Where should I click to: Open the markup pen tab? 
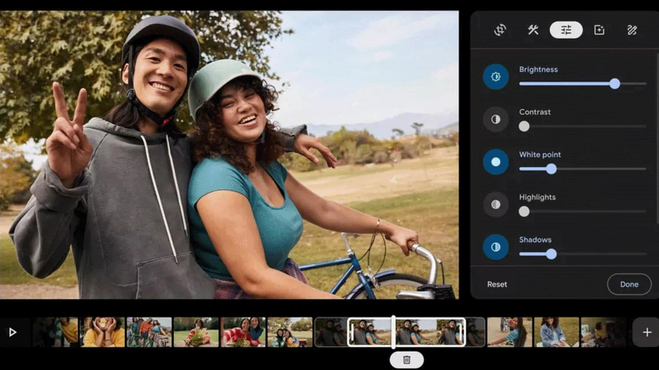632,30
